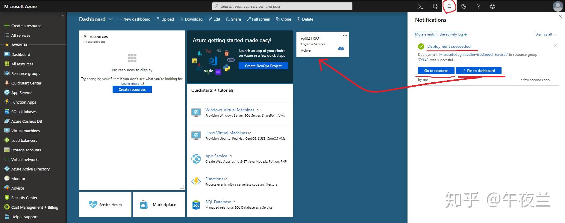Open the Notifications bell icon

(x=449, y=6)
